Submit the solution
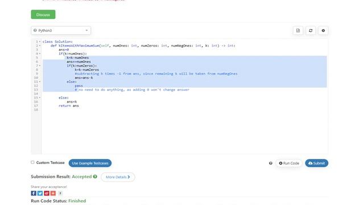This screenshot has height=205, width=364. (x=317, y=163)
